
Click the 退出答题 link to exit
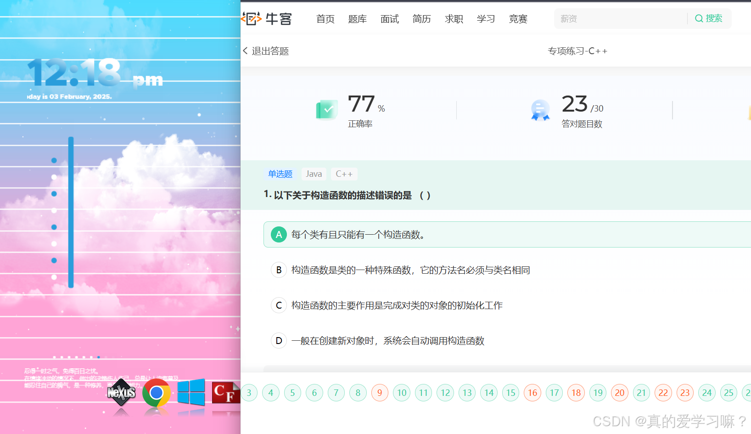click(270, 51)
